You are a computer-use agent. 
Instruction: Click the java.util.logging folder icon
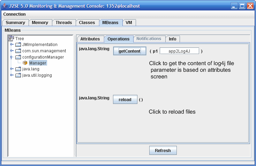tap(18, 75)
